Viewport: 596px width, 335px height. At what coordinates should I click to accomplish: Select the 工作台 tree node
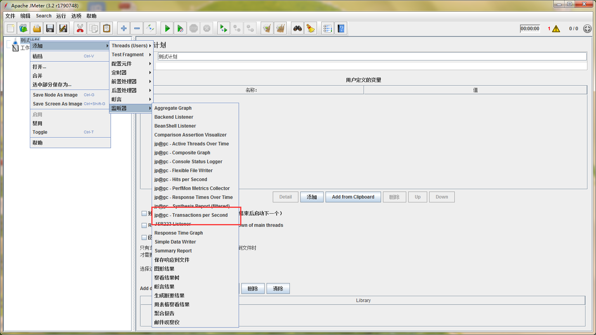point(25,48)
